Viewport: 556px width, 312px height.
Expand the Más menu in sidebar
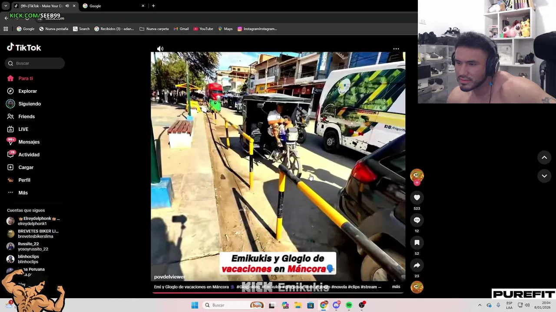click(x=17, y=193)
